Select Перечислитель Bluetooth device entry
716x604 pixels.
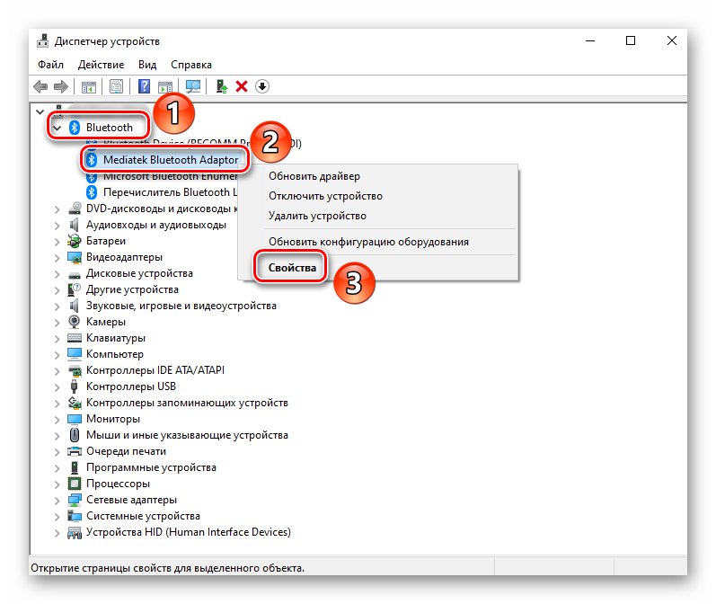click(170, 191)
